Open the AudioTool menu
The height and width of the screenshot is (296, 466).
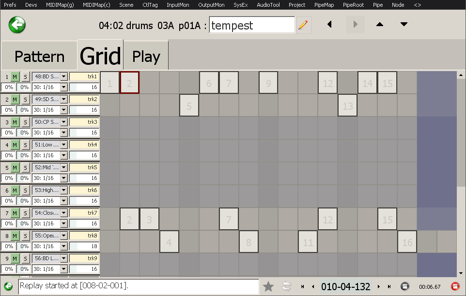[x=268, y=5]
